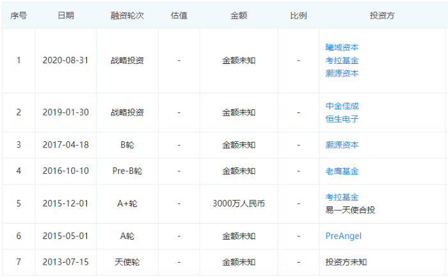This screenshot has width=448, height=278.
Task: Open the 老鹰基金 investor link
Action: (342, 171)
